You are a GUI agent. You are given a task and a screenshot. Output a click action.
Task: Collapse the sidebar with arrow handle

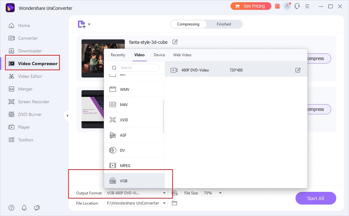(x=67, y=115)
